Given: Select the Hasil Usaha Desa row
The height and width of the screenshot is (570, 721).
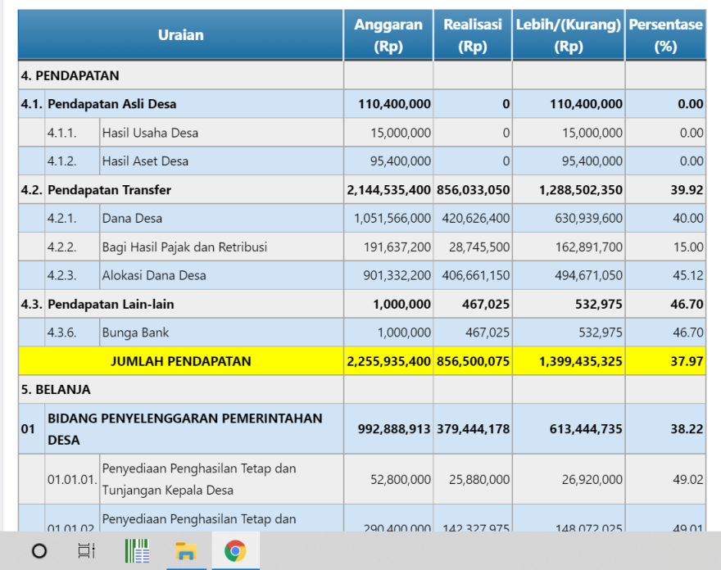Looking at the screenshot, I should coord(150,133).
